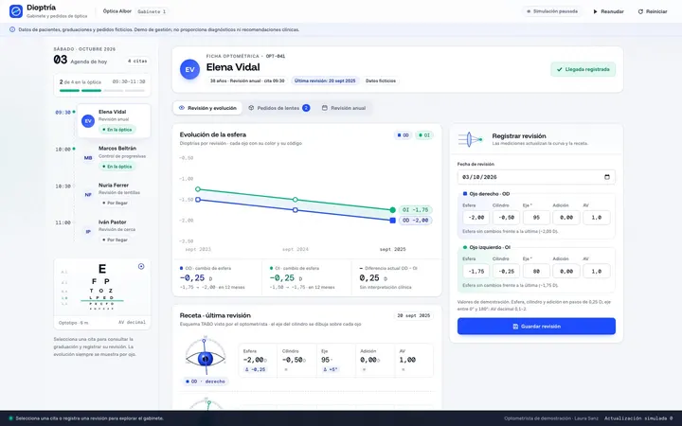
Task: Click the OI Eje input 80
Action: (536, 271)
